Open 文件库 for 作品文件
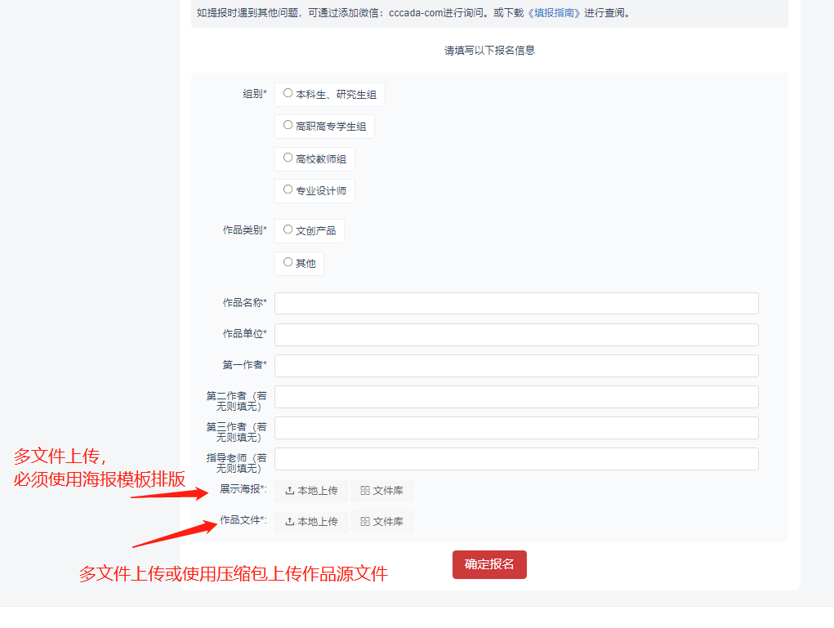The height and width of the screenshot is (628, 834). click(381, 522)
